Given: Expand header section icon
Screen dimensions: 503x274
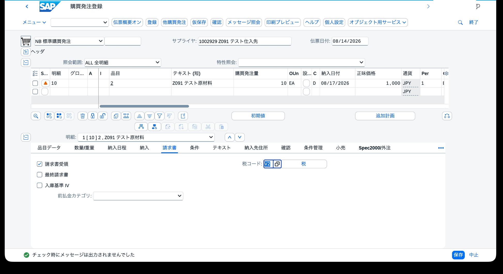Looking at the screenshot, I should click(x=26, y=52).
